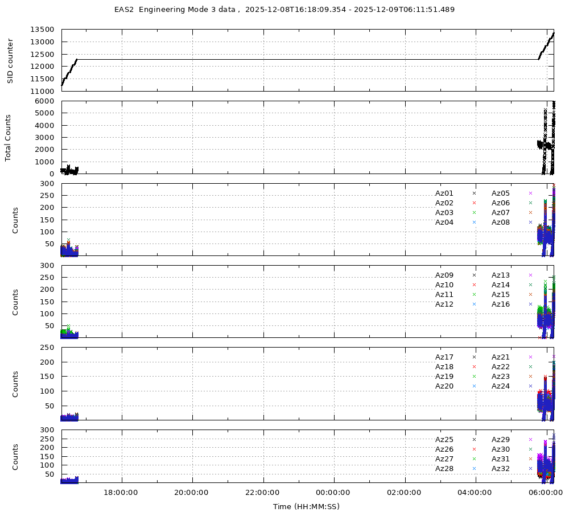This screenshot has height=512, width=569.
Task: Click the blue Az16 legend marker
Action: (x=530, y=304)
